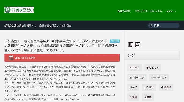Go to Ⅱ 会計制度の見直し breadcrumb

tap(47, 25)
